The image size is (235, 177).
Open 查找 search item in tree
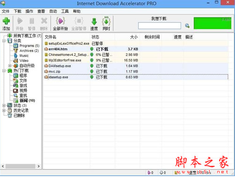(23, 96)
